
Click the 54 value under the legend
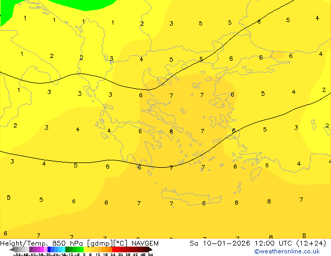(x=150, y=254)
